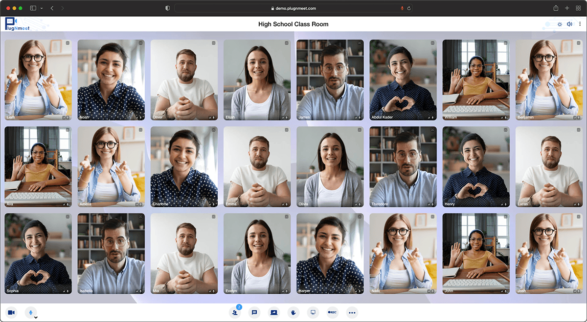Start recording with the REC button
The image size is (587, 322).
(x=333, y=312)
